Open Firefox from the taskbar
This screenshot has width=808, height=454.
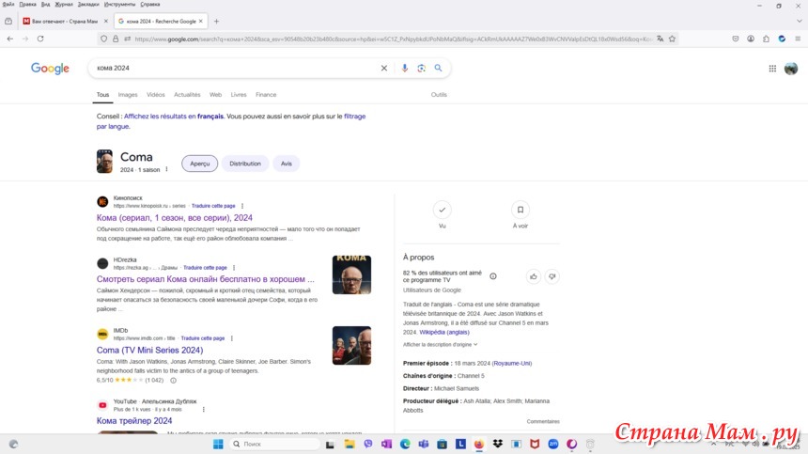pyautogui.click(x=479, y=444)
